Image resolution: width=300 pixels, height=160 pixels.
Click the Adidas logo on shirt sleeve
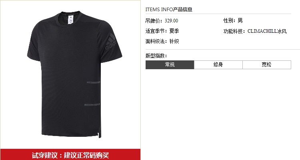110,42
